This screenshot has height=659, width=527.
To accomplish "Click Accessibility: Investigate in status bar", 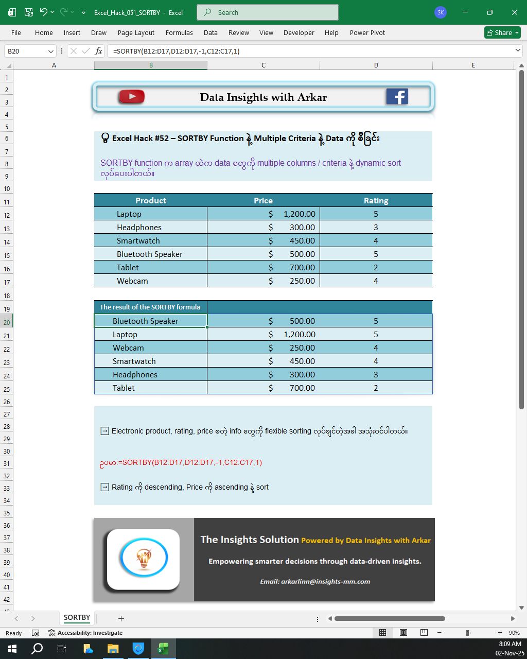I will (85, 633).
